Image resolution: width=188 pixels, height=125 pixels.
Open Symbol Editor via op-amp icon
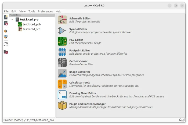62,31
